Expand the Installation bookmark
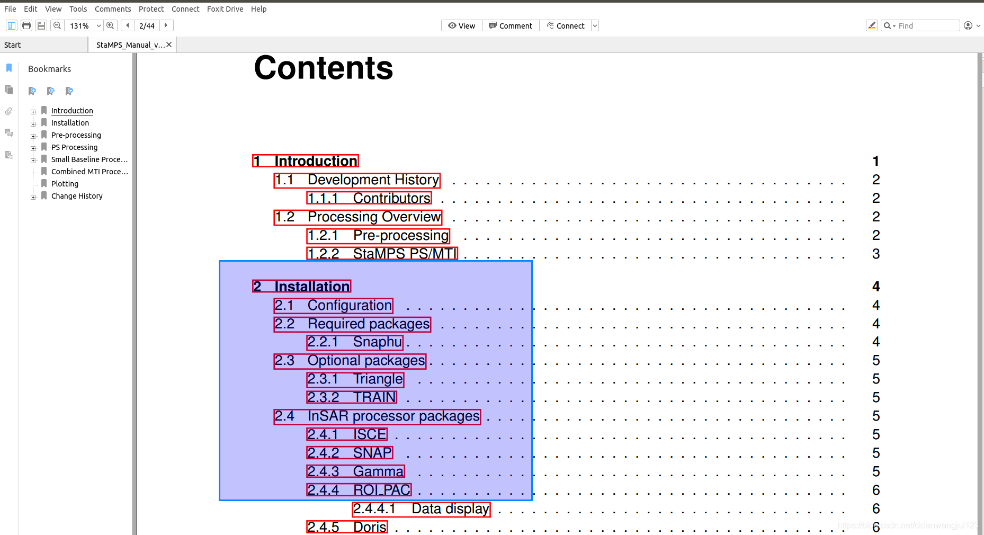Image resolution: width=984 pixels, height=535 pixels. click(x=33, y=123)
